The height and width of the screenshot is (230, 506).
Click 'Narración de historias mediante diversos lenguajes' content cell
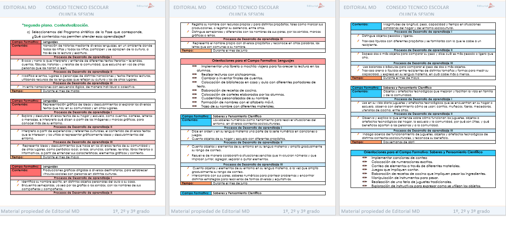coord(99,49)
